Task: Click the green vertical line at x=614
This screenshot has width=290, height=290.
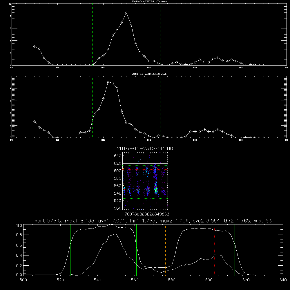Action: pos(235,250)
